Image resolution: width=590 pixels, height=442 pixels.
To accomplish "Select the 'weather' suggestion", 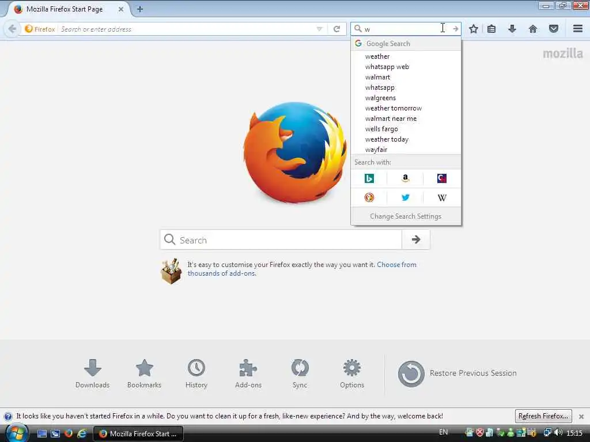I will pos(406,56).
